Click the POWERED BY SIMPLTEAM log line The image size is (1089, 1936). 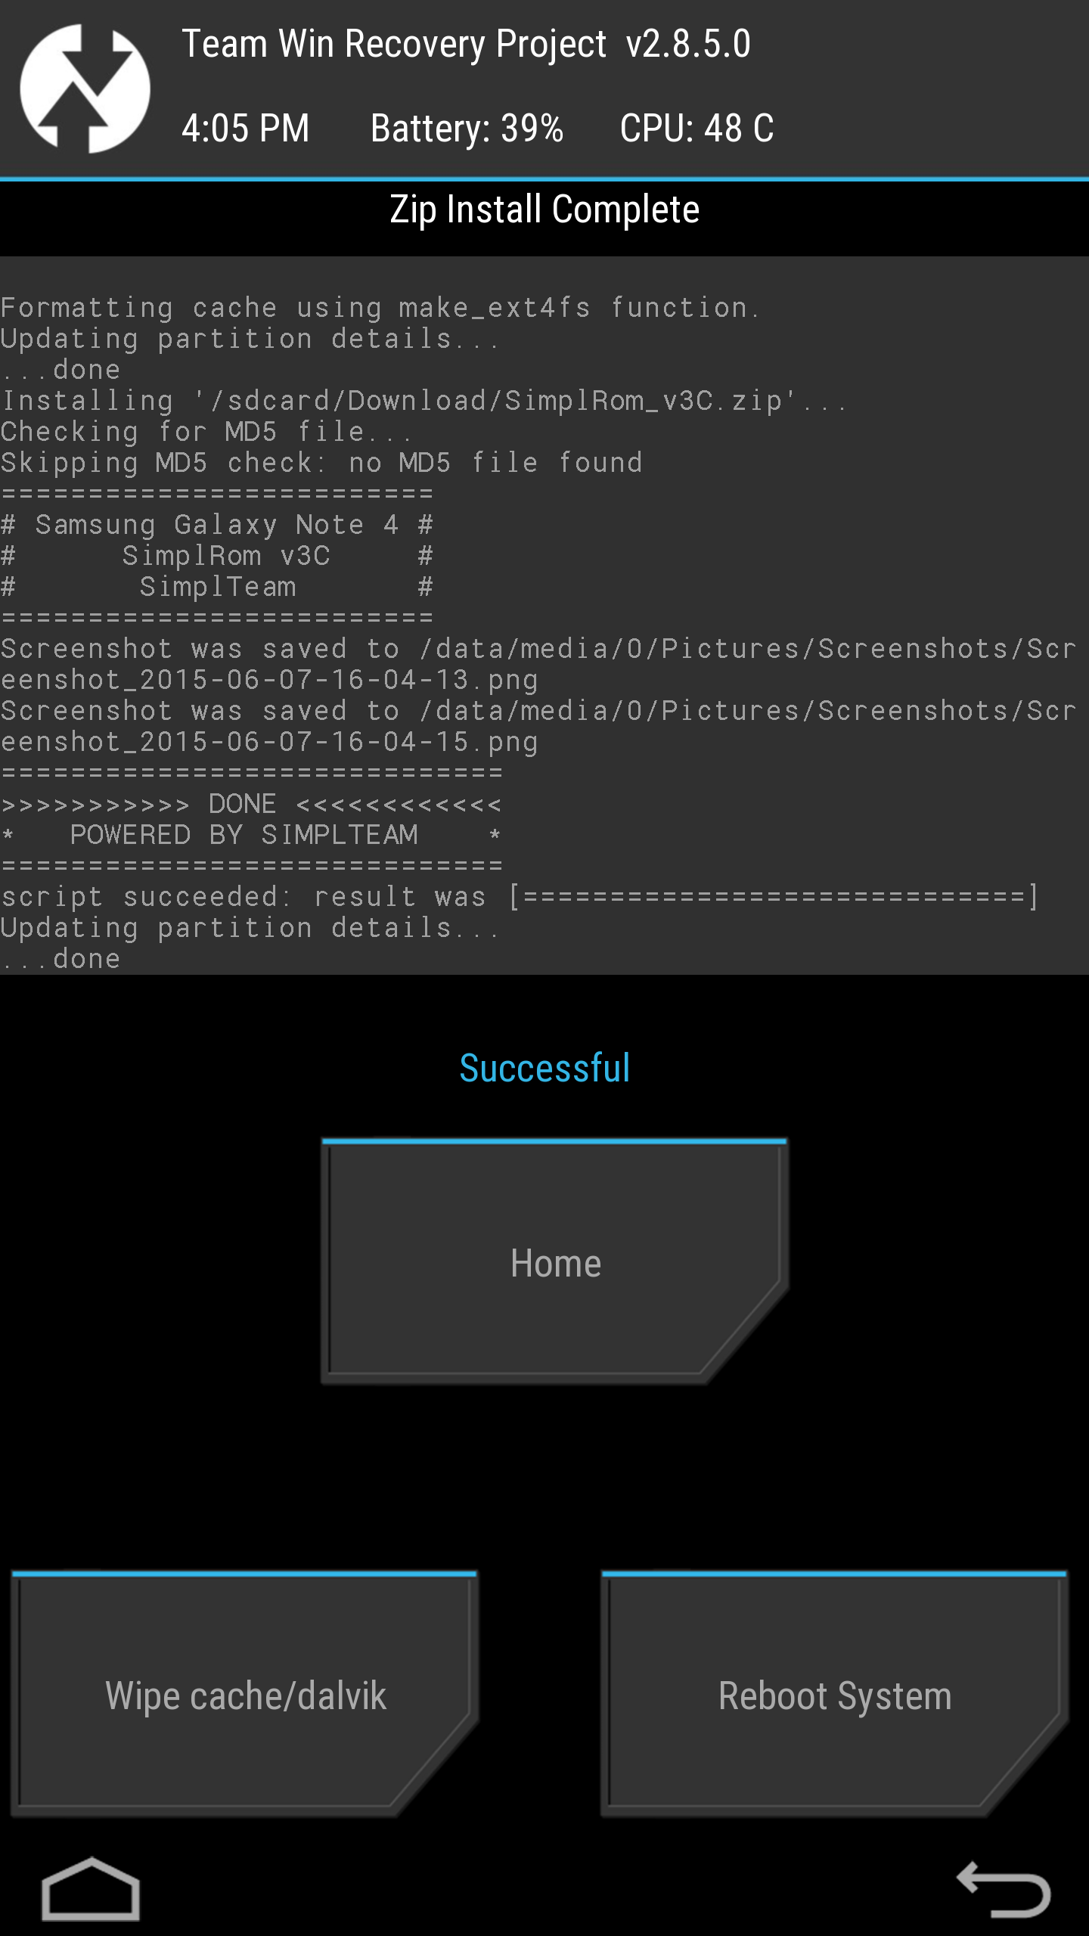click(251, 835)
